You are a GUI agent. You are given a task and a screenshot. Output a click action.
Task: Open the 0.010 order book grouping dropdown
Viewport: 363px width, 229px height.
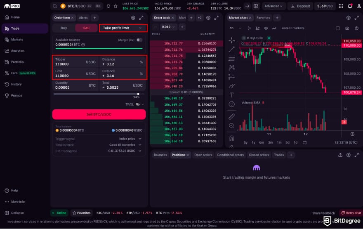click(x=168, y=27)
